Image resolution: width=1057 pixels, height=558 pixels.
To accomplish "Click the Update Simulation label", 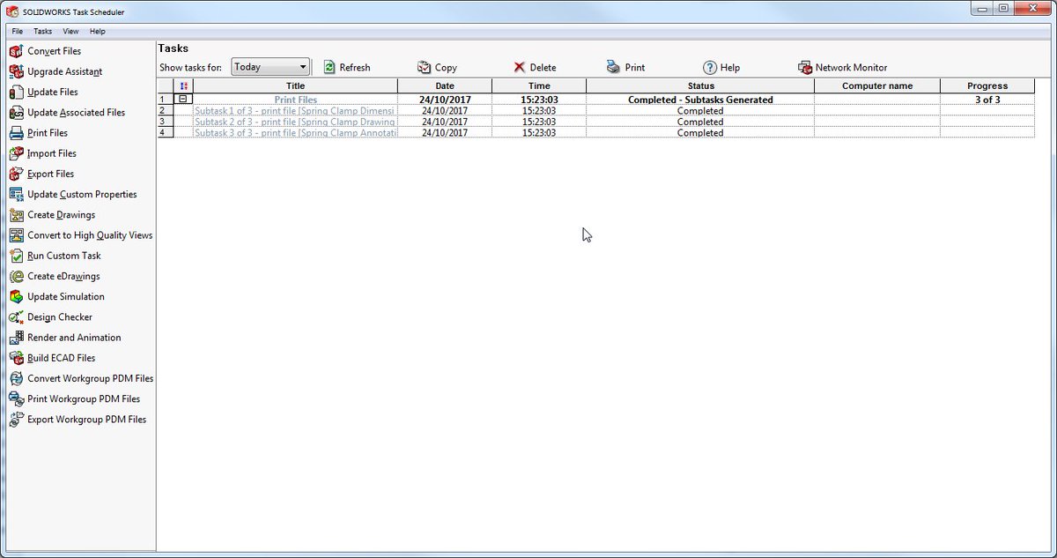I will coord(66,297).
